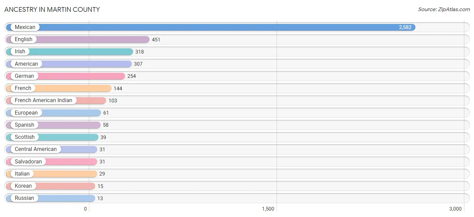Click the 307 value beside American bar

click(138, 64)
